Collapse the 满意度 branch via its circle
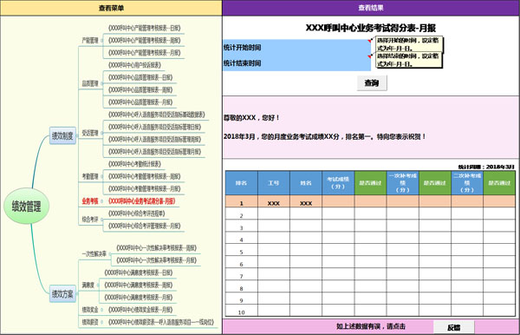 (x=97, y=285)
